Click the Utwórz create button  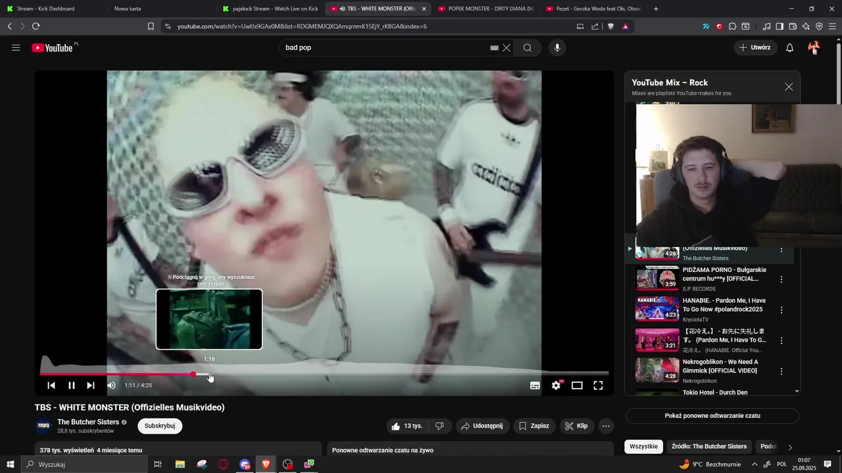click(755, 48)
